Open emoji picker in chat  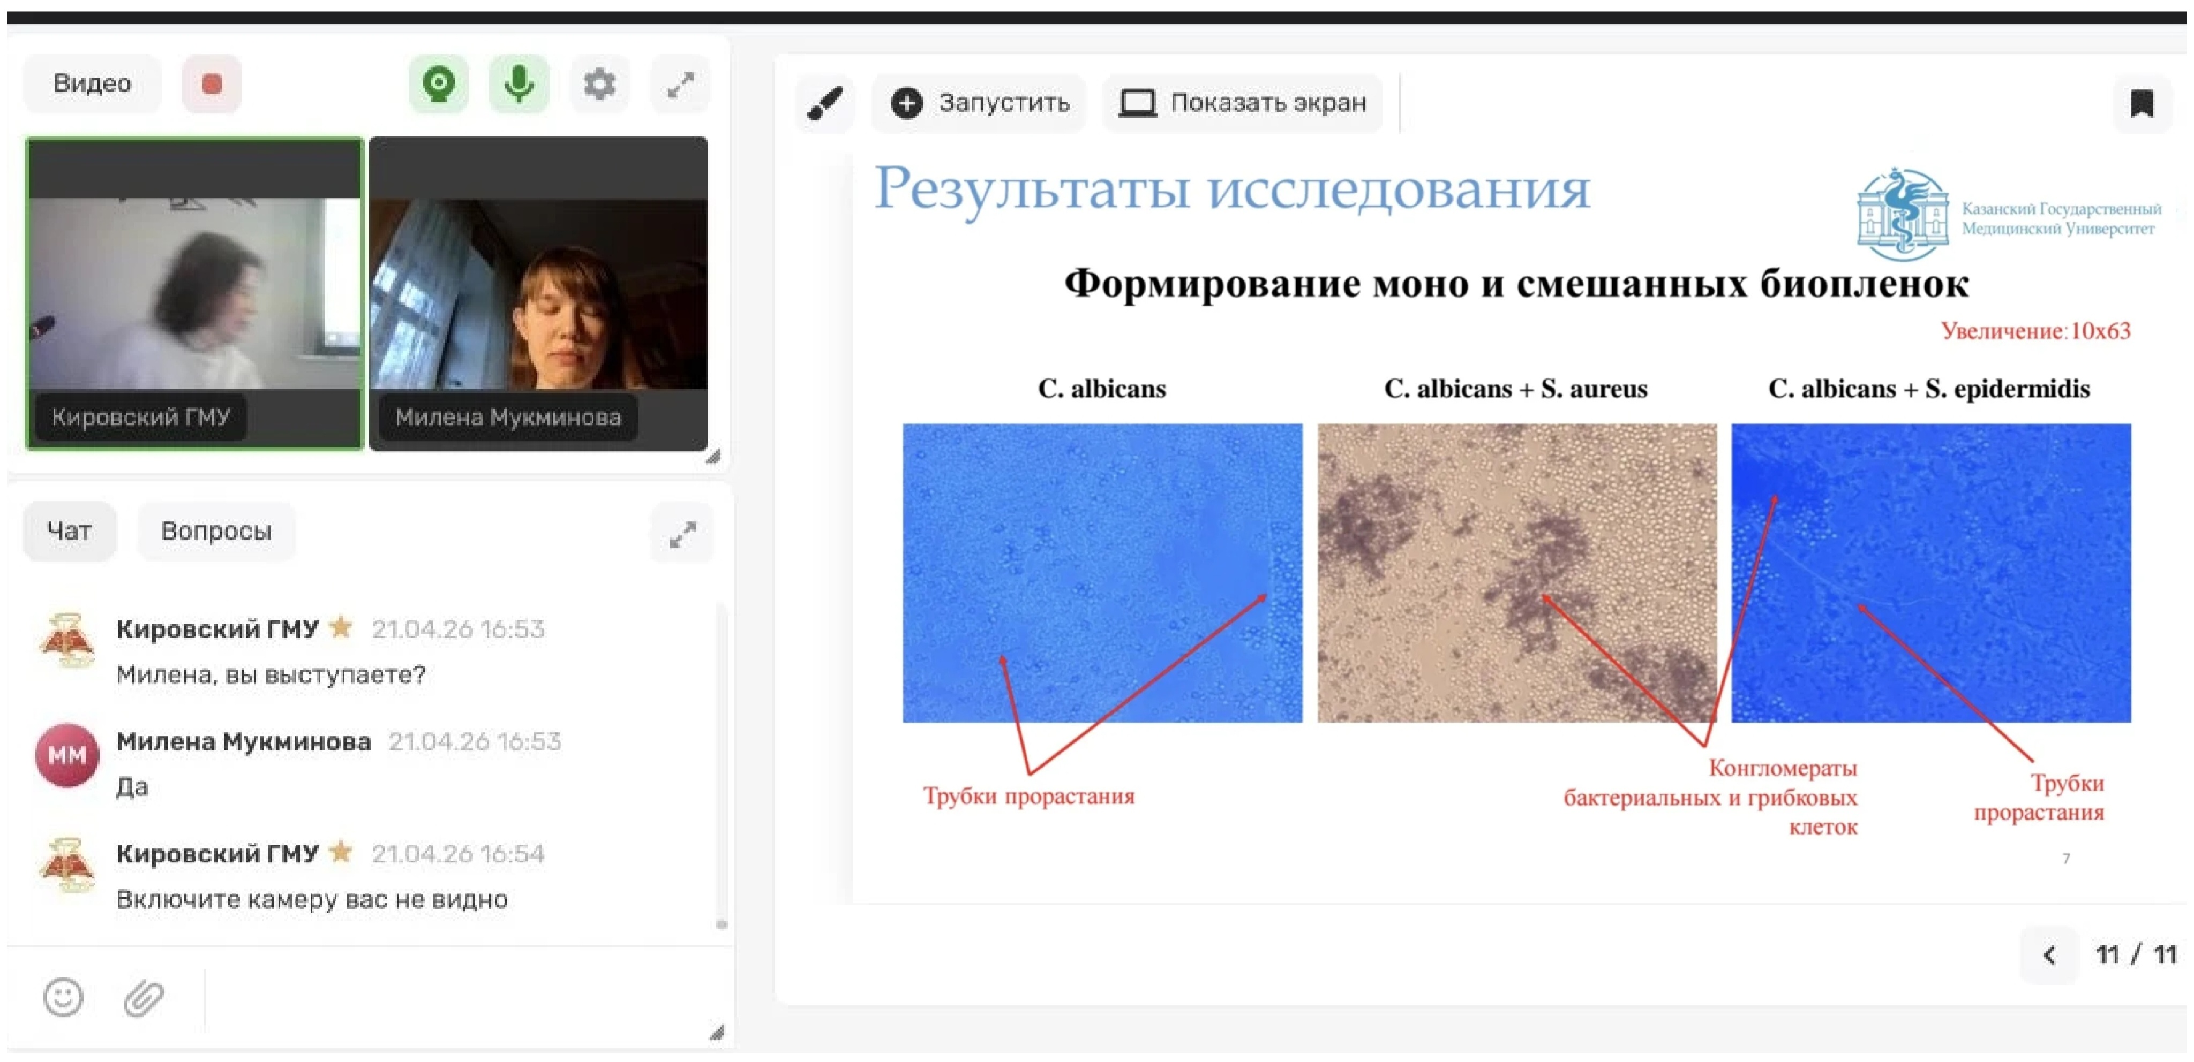63,997
